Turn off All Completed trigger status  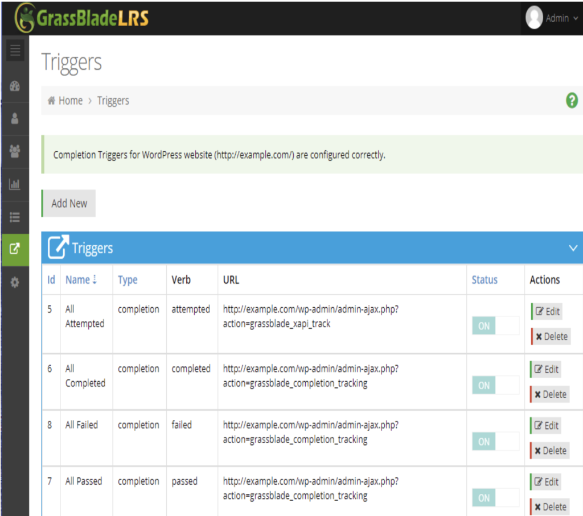coord(495,385)
